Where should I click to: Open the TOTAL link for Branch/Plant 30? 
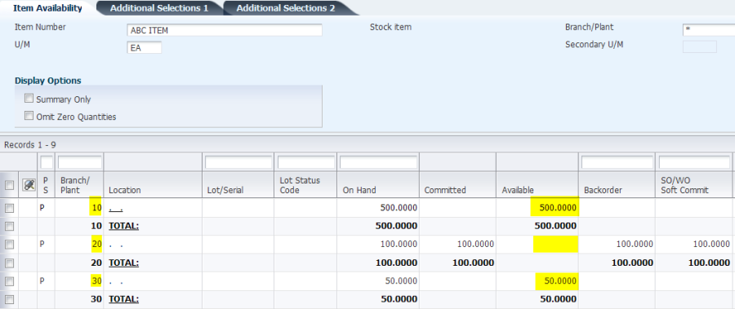click(124, 300)
